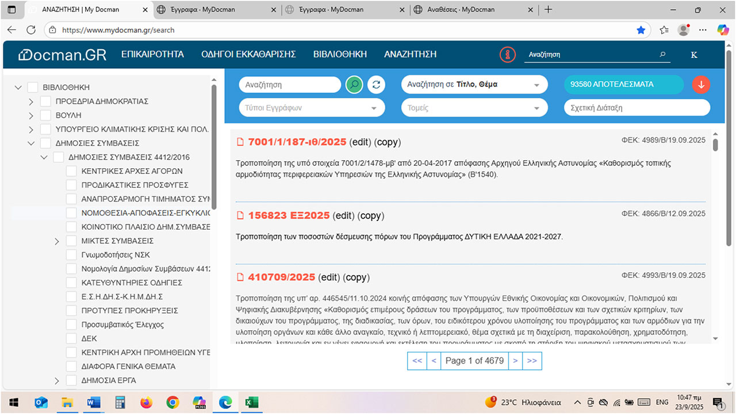
Task: Toggle the Γνωμοδοτήσεις ΝΣΚ checkbox
Action: [x=71, y=255]
